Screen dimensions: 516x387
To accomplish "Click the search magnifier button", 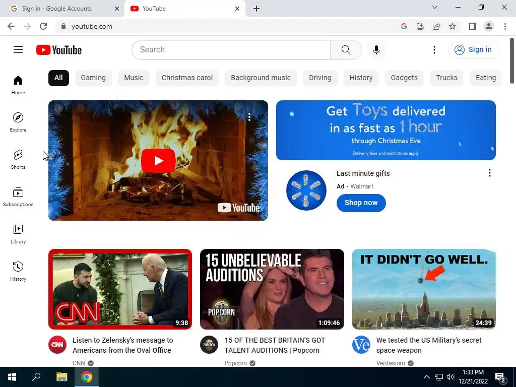I will (346, 50).
